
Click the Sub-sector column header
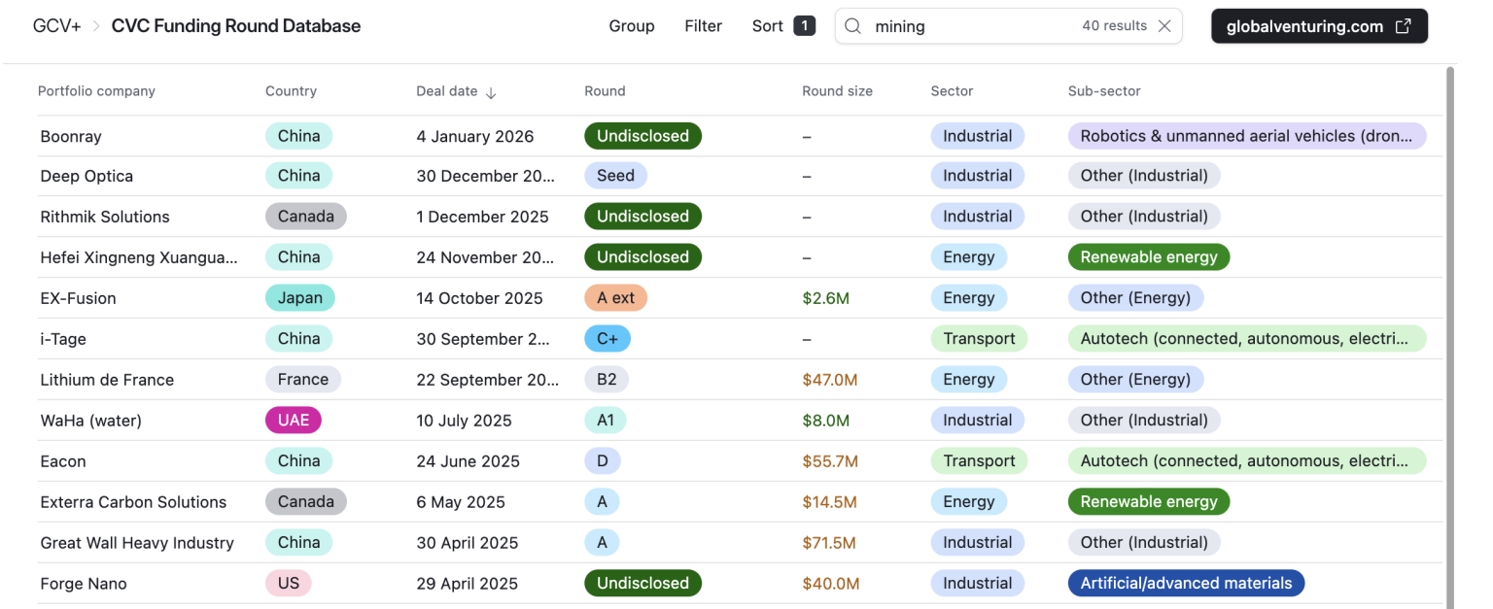[1104, 91]
